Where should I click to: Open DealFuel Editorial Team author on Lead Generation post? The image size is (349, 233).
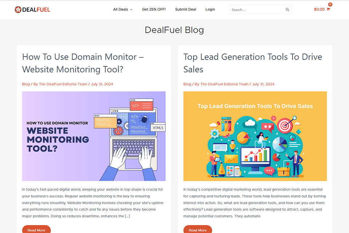click(224, 84)
